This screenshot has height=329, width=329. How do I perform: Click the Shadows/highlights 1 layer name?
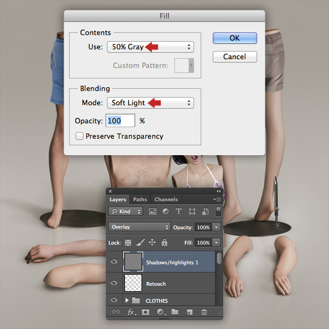pyautogui.click(x=172, y=263)
